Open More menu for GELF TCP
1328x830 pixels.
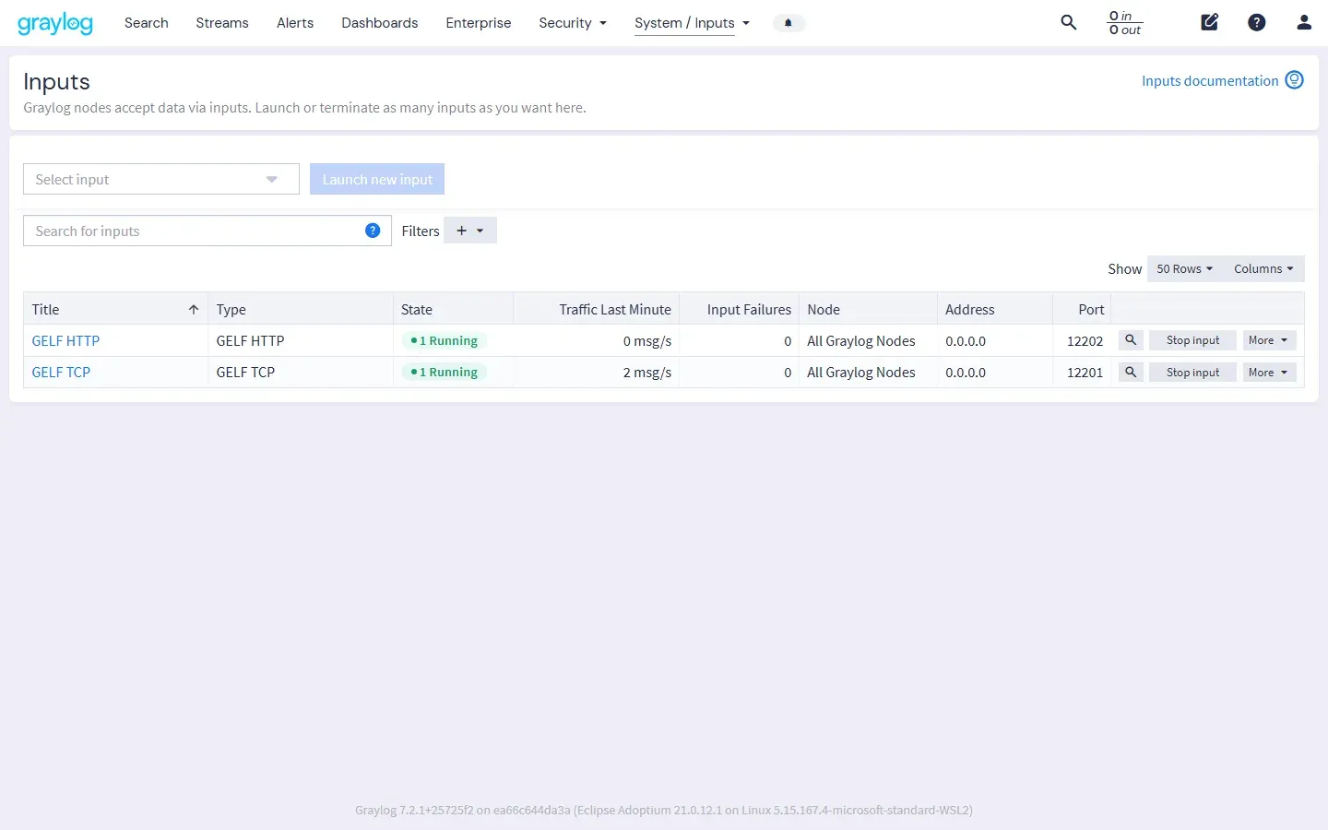(x=1269, y=373)
